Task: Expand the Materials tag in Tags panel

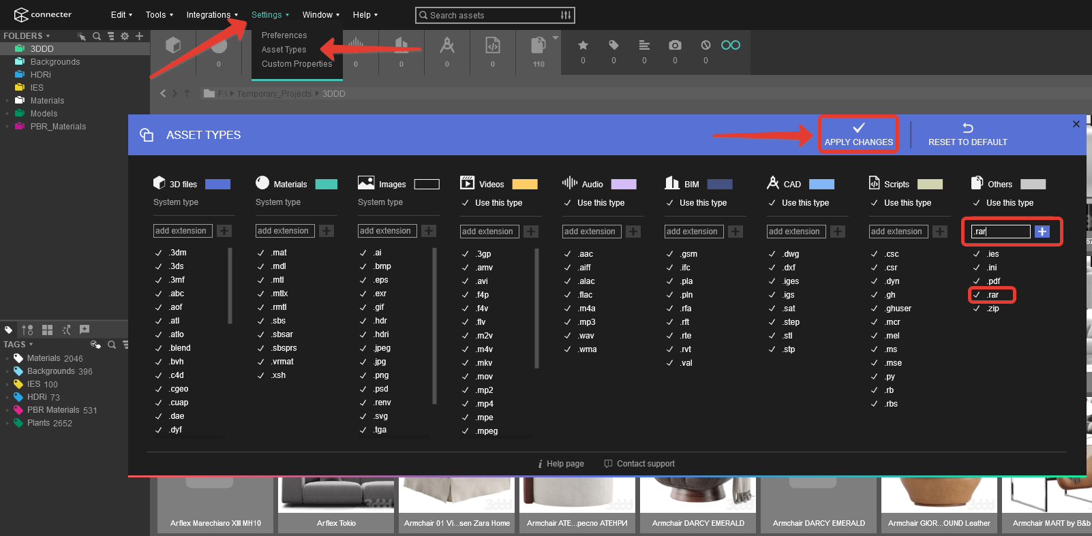Action: (7, 358)
